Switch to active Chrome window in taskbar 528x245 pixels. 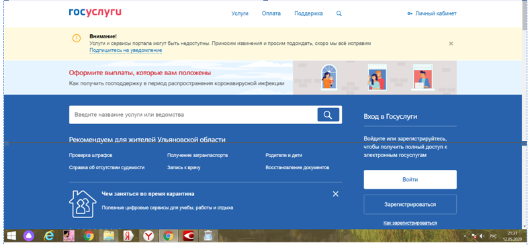point(168,236)
